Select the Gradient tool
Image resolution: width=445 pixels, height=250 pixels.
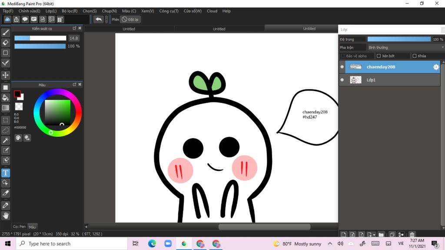click(5, 108)
